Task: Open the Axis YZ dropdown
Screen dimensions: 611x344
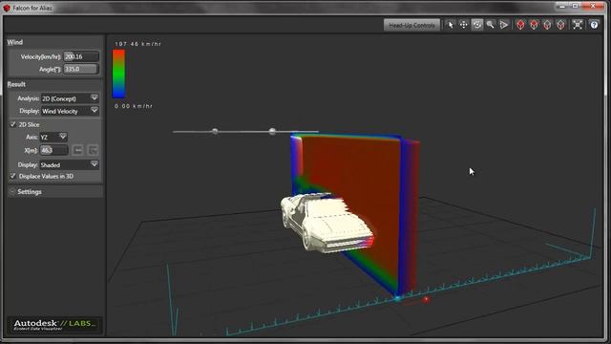Action: click(x=53, y=137)
